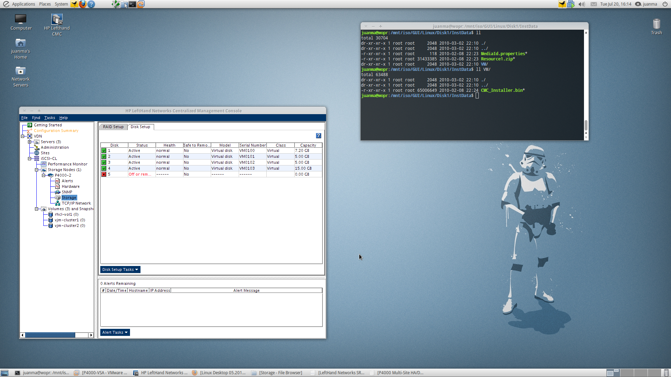Open Firefox from the top panel
The width and height of the screenshot is (671, 377).
82,4
